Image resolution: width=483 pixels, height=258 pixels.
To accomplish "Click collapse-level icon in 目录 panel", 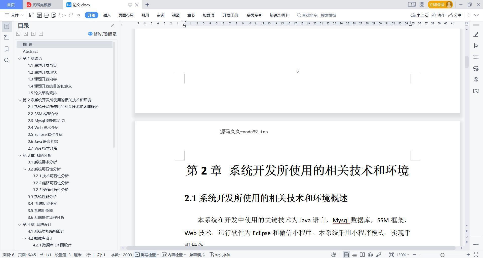I will tap(26, 34).
